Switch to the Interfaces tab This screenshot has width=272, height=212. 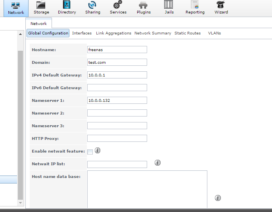pos(82,33)
